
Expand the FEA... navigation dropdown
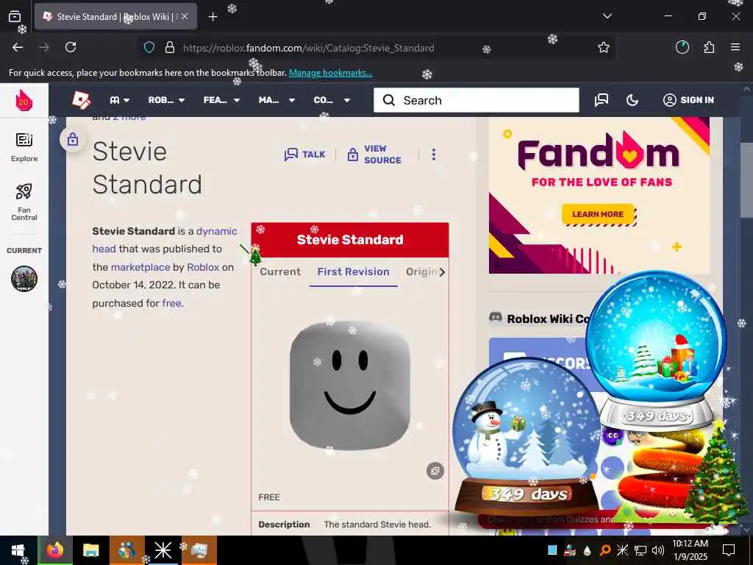point(221,100)
